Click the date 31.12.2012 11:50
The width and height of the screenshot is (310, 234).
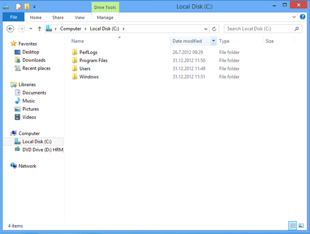click(189, 60)
